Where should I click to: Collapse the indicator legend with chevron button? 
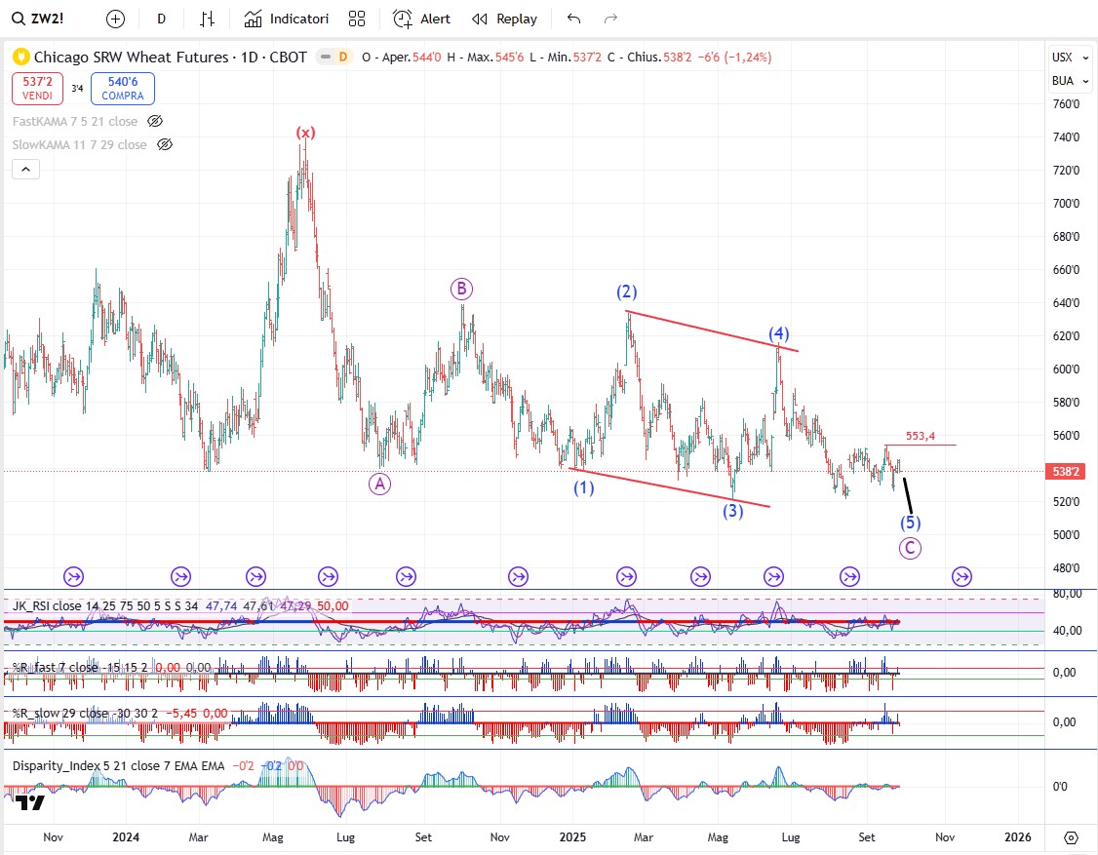coord(25,169)
